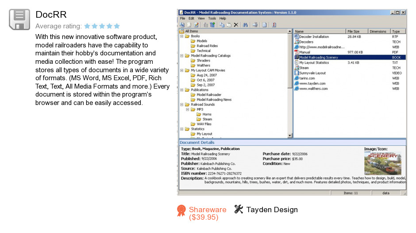
Task: Click the toolbar icon right of binoculars
Action: (255, 25)
